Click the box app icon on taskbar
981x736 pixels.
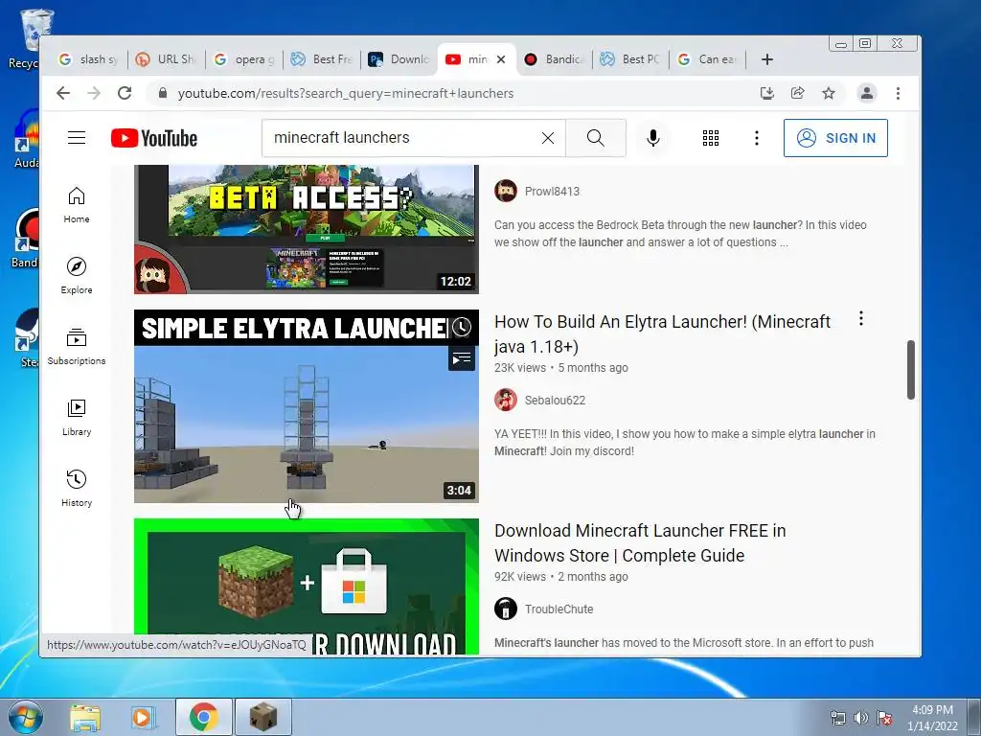[262, 717]
